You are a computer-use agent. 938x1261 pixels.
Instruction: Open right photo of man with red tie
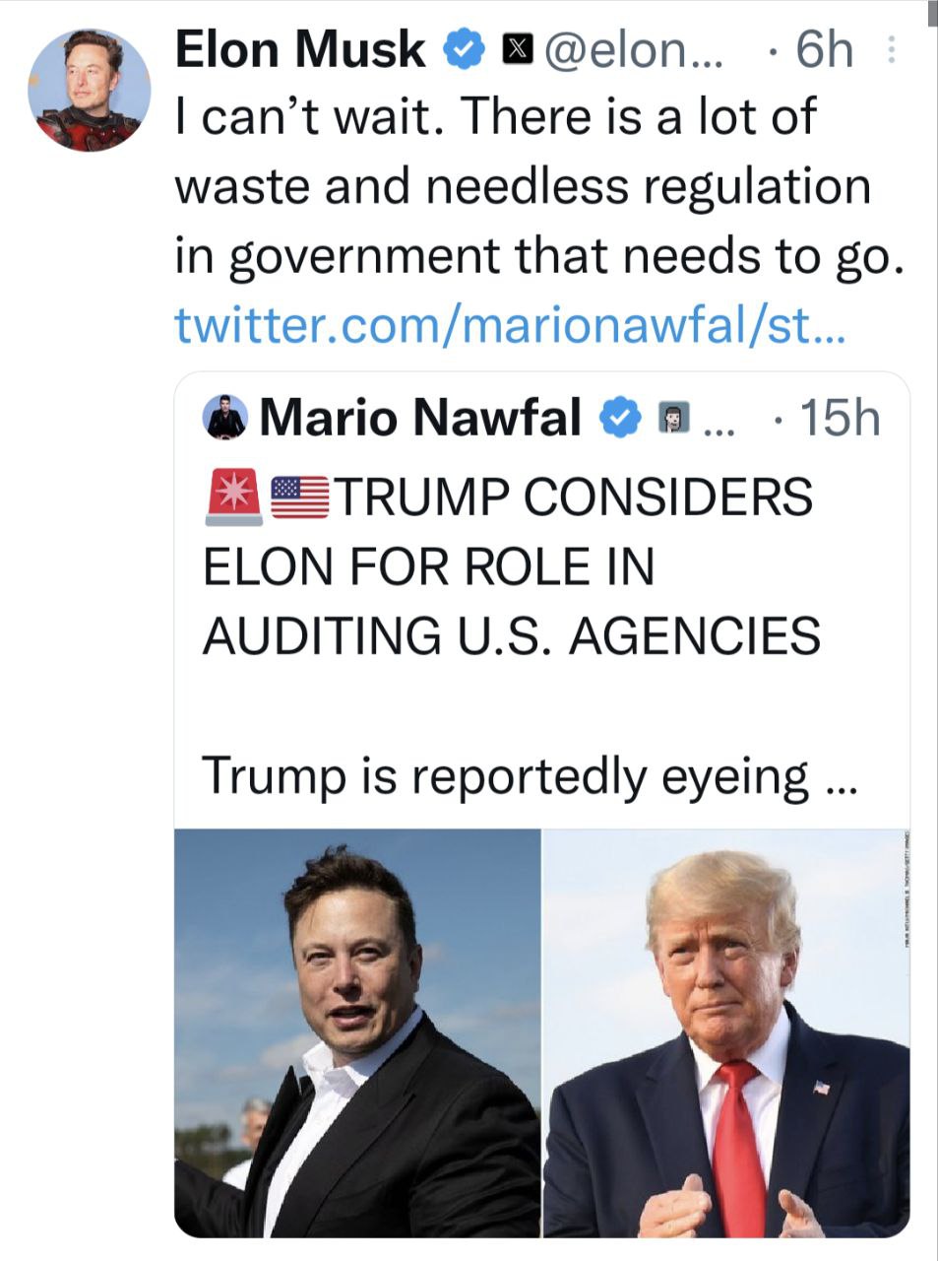[726, 1032]
